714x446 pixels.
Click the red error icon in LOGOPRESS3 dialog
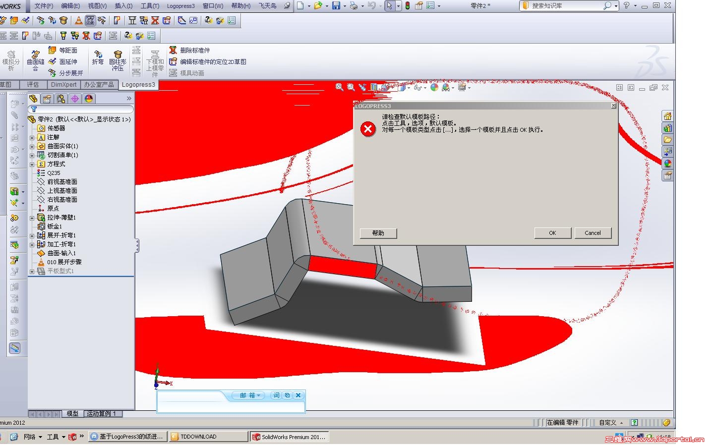point(368,129)
